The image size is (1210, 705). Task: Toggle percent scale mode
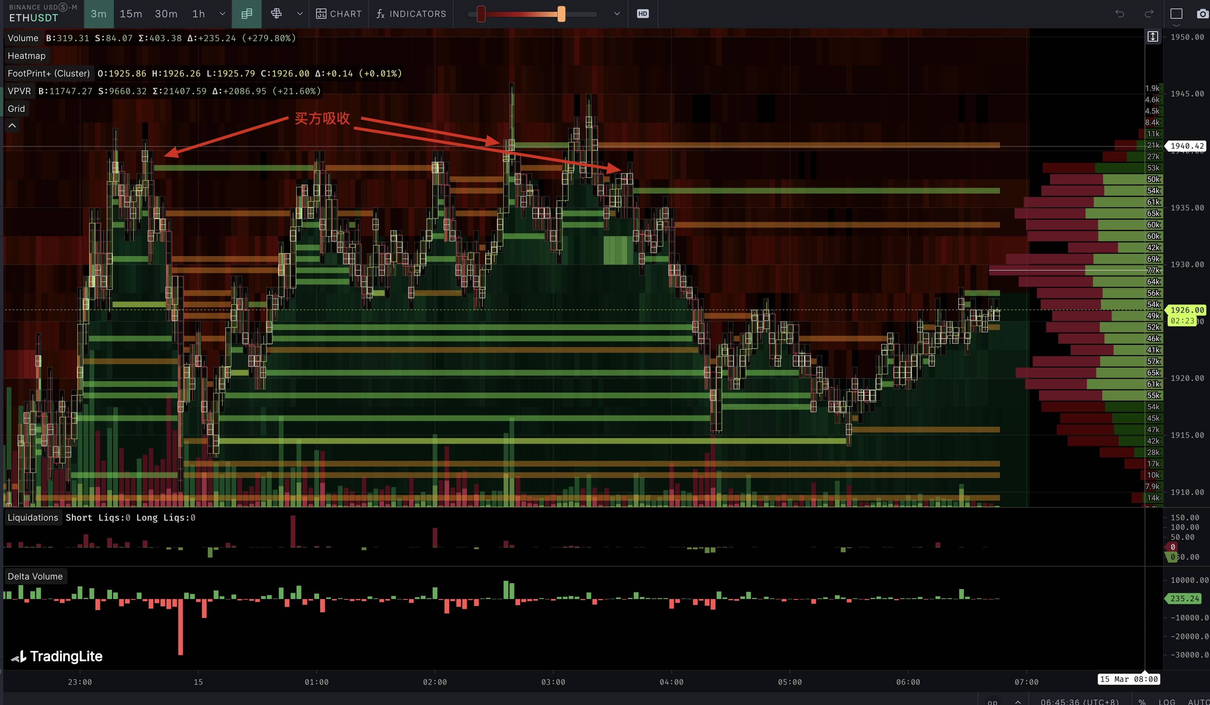1142,701
